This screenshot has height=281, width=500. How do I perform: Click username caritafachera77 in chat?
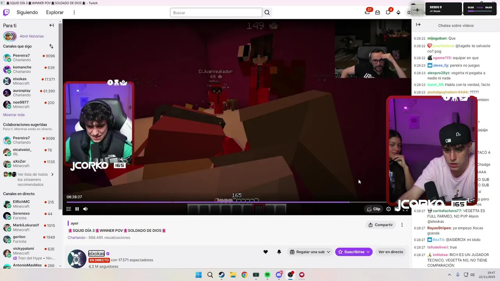pyautogui.click(x=447, y=211)
